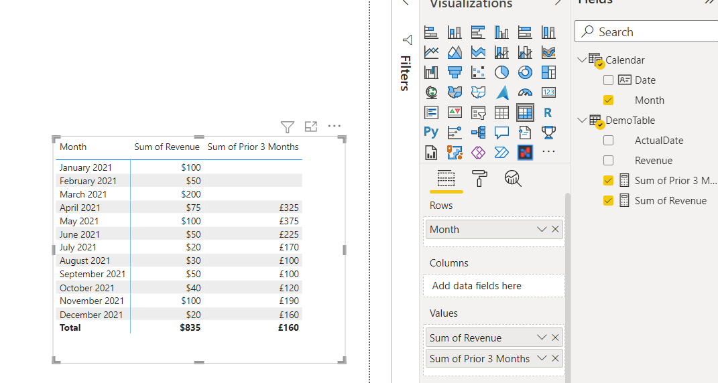The height and width of the screenshot is (383, 718).
Task: Select the Stacked column chart visual
Action: coord(455,32)
